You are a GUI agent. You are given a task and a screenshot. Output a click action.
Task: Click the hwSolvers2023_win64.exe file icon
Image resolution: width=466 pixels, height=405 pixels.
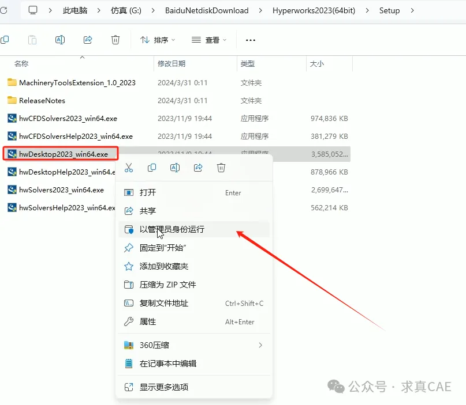12,190
